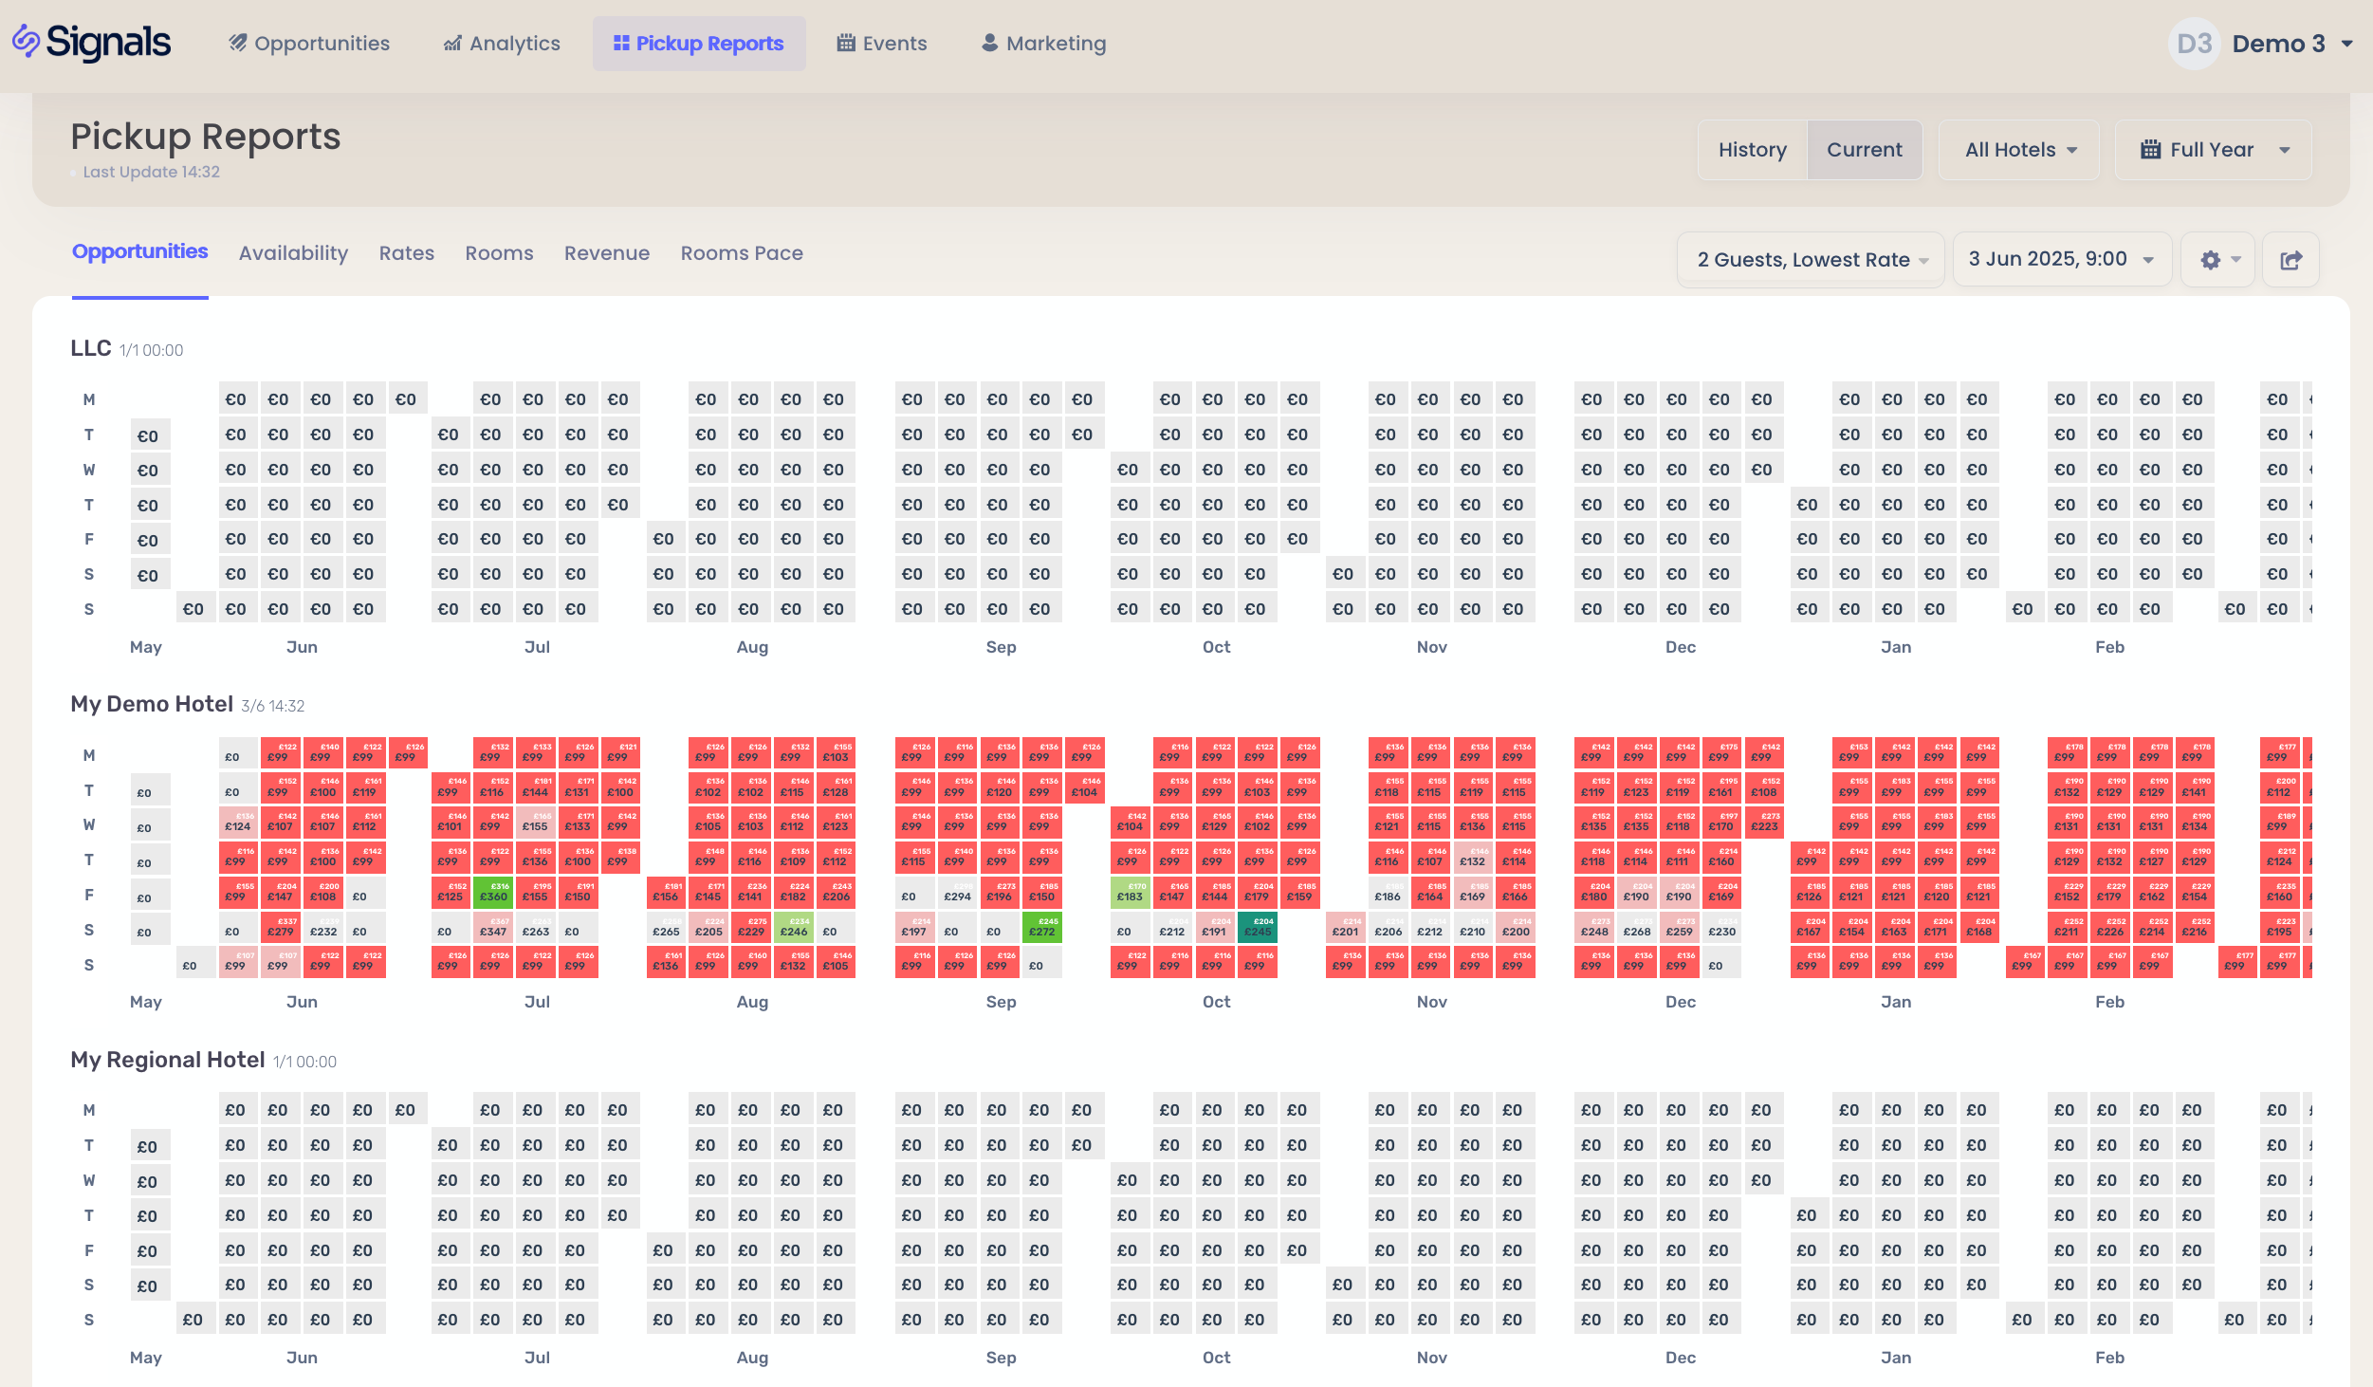Click the D3 user avatar
The image size is (2373, 1387).
[2194, 44]
